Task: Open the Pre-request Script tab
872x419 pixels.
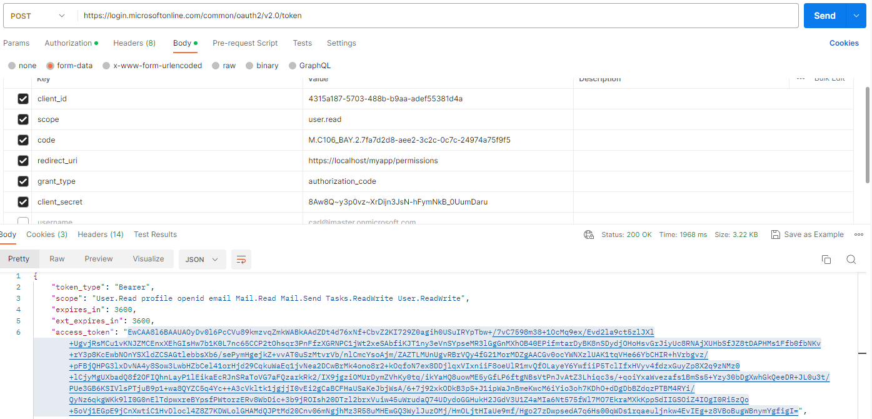Action: pyautogui.click(x=245, y=43)
